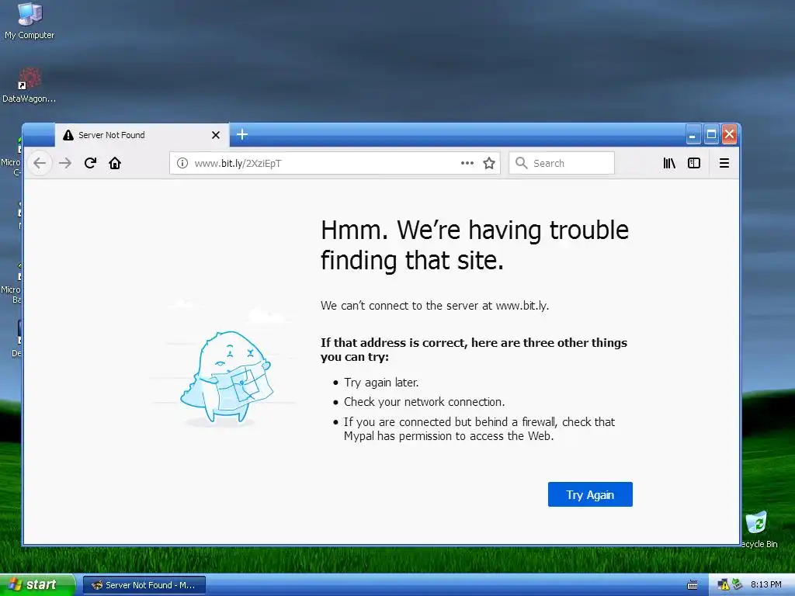Image resolution: width=795 pixels, height=596 pixels.
Task: Go to the Home page
Action: (115, 163)
